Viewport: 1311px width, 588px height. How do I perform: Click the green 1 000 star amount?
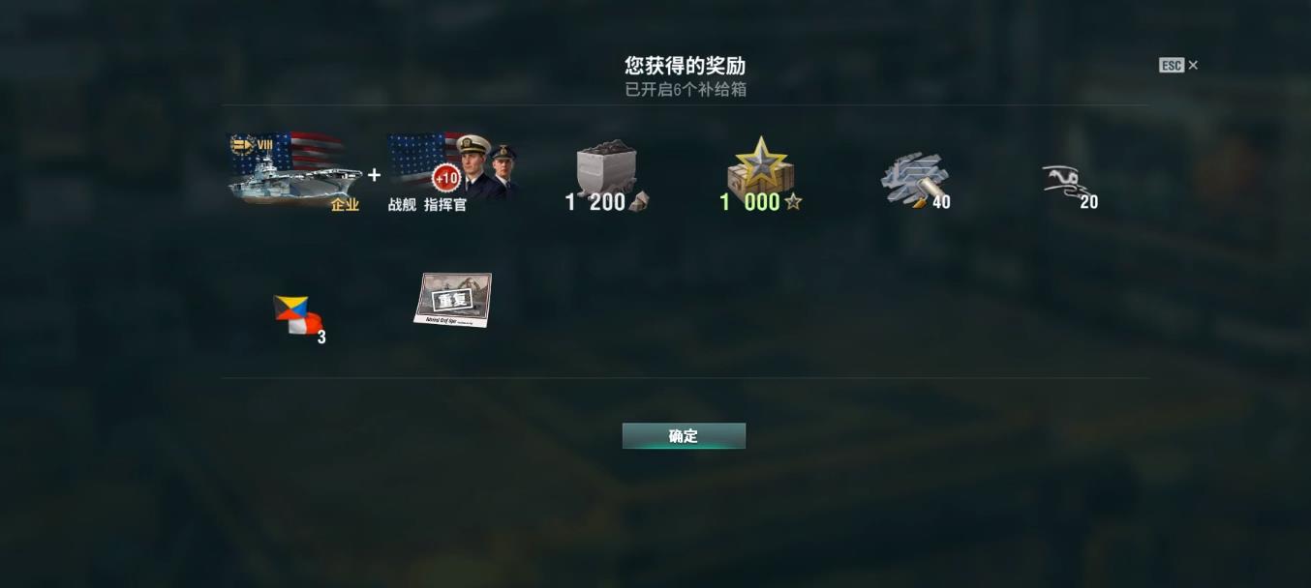749,202
